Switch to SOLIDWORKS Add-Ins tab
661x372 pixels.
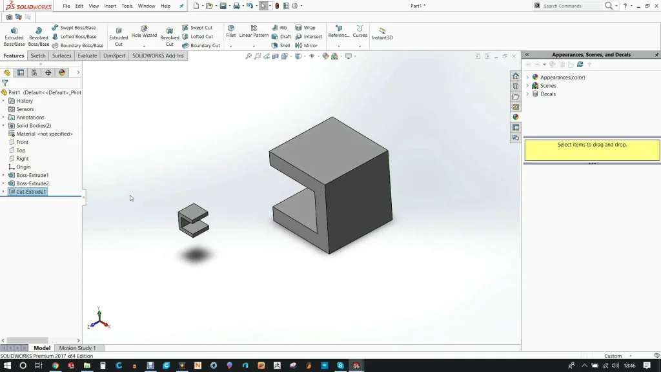158,56
